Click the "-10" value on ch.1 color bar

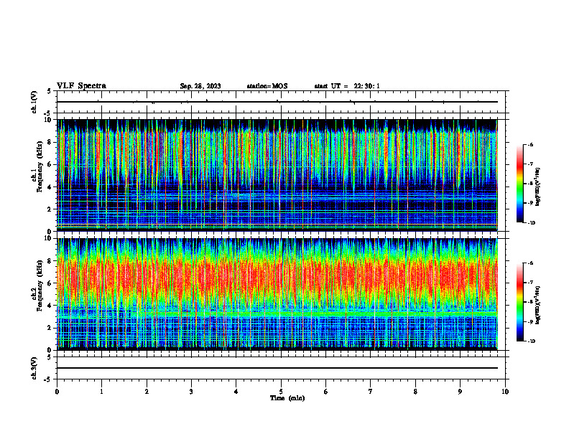(532, 223)
